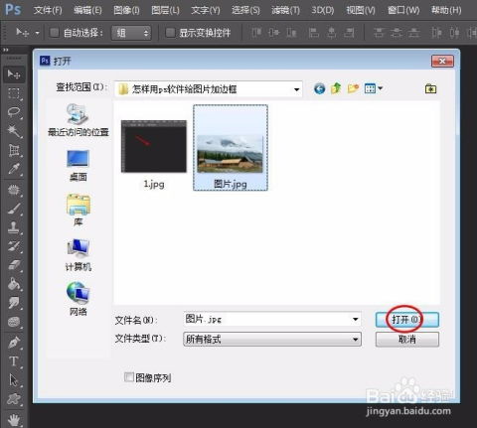The height and width of the screenshot is (428, 477).
Task: Open the 编辑(E) menu
Action: [x=87, y=10]
